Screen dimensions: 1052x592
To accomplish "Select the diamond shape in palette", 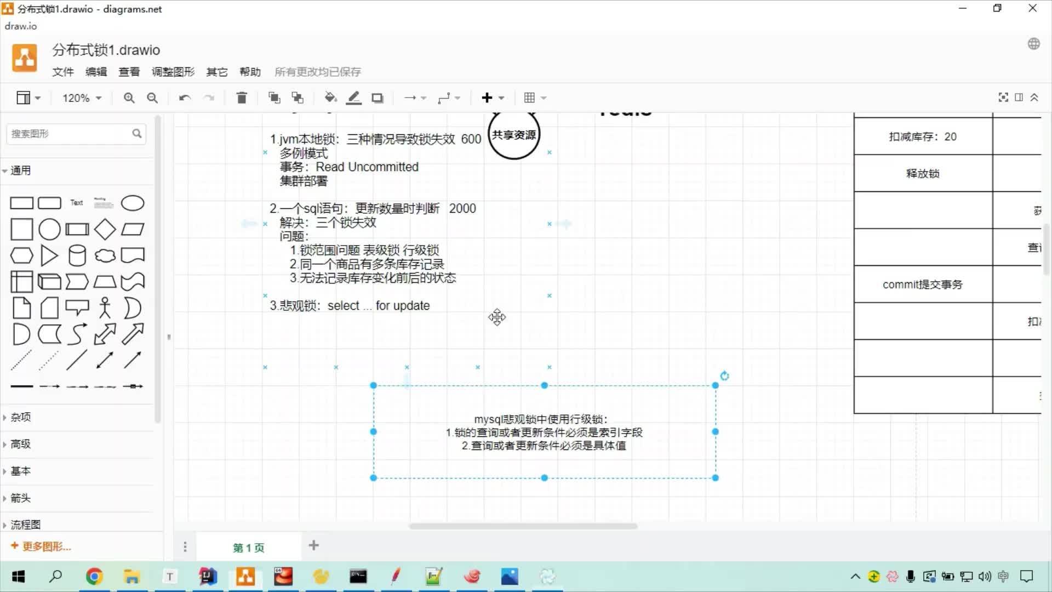I will [x=105, y=229].
